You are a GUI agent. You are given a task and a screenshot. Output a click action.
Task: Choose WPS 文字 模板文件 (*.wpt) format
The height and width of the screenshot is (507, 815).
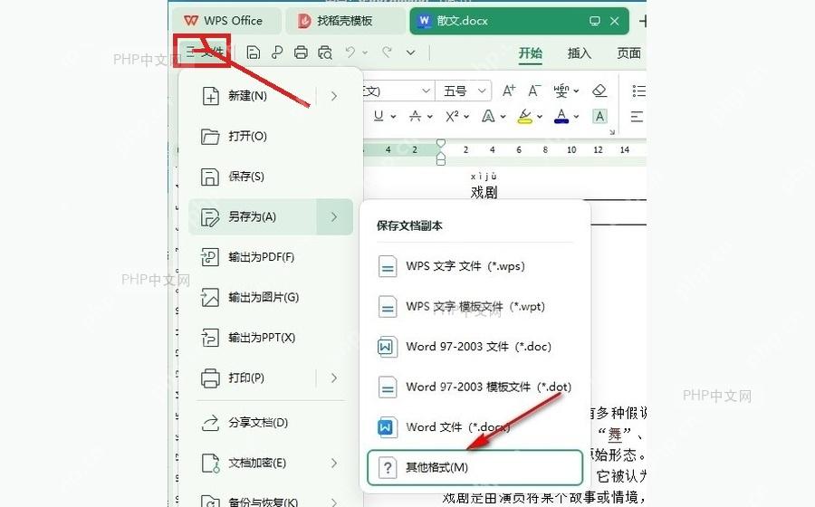[475, 307]
